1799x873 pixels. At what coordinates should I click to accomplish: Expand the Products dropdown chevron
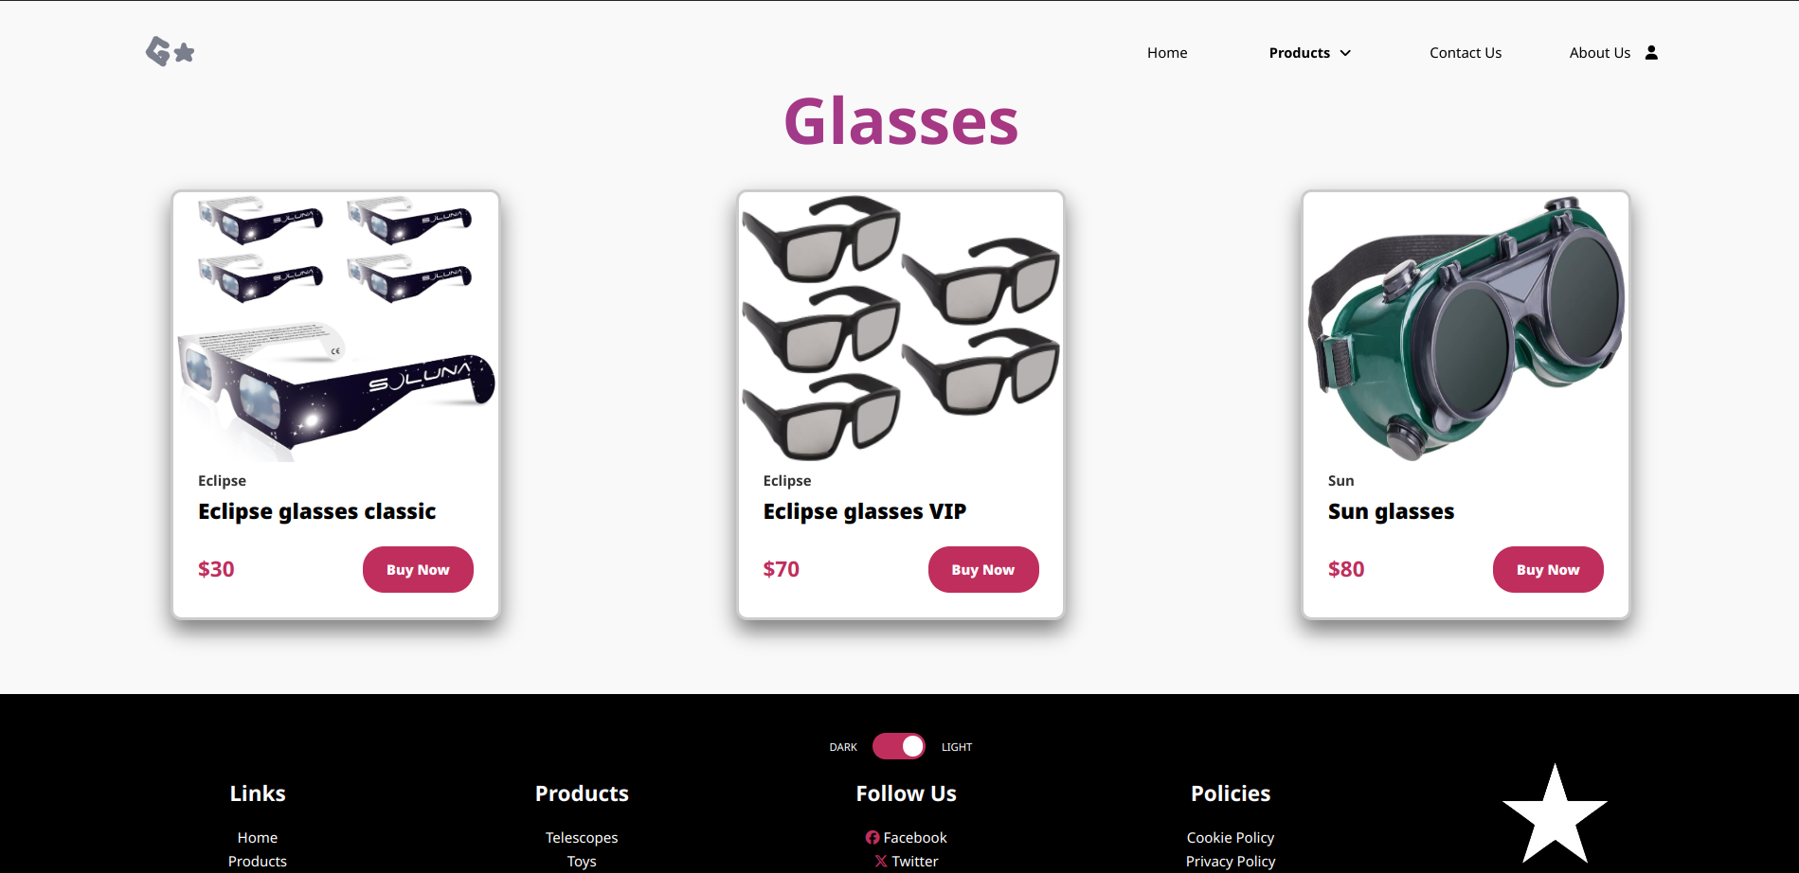click(x=1345, y=53)
